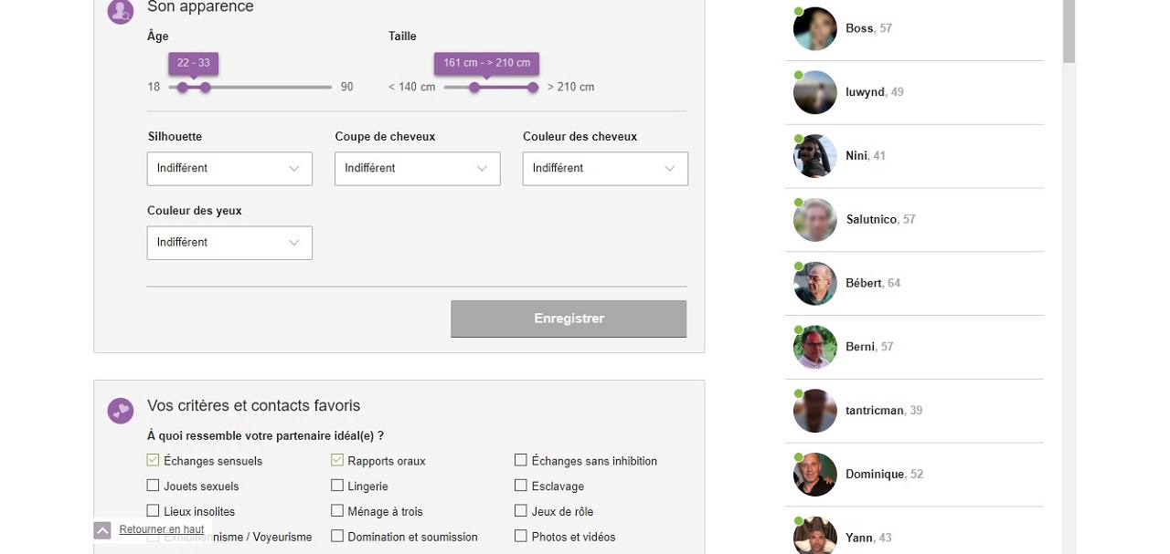Screen dimensions: 1170x554
Task: Enable Domination et soumission
Action: pyautogui.click(x=336, y=537)
